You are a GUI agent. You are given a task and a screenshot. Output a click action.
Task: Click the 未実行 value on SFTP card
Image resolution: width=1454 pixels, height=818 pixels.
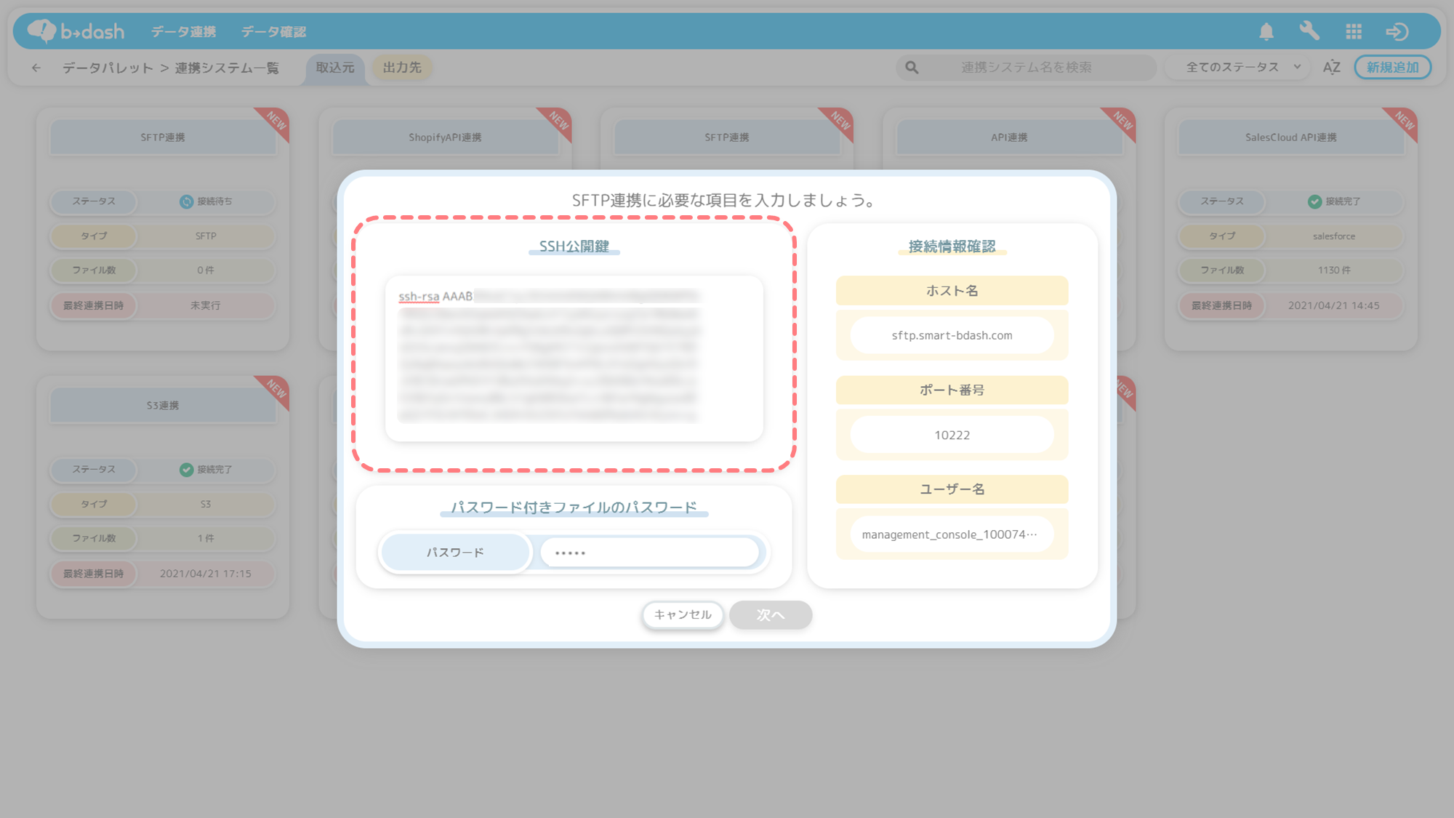[206, 305]
